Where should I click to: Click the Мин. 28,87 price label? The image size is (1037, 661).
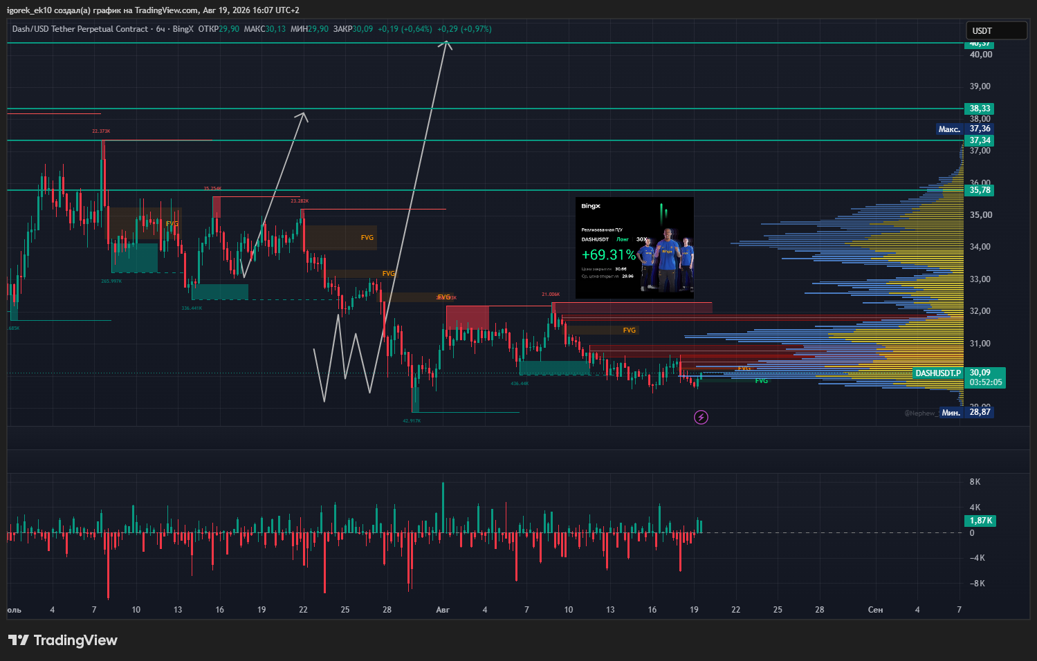[x=966, y=412]
